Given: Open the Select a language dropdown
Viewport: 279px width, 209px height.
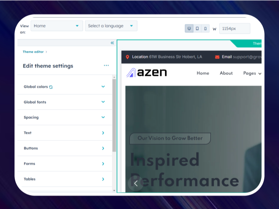Looking at the screenshot, I should click(111, 26).
